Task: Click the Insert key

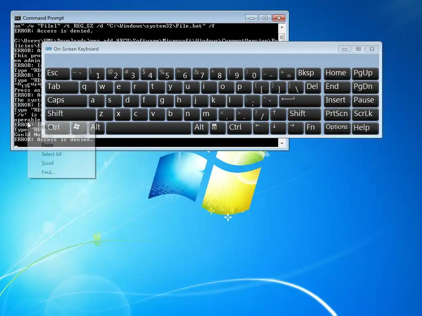Action: [x=337, y=101]
